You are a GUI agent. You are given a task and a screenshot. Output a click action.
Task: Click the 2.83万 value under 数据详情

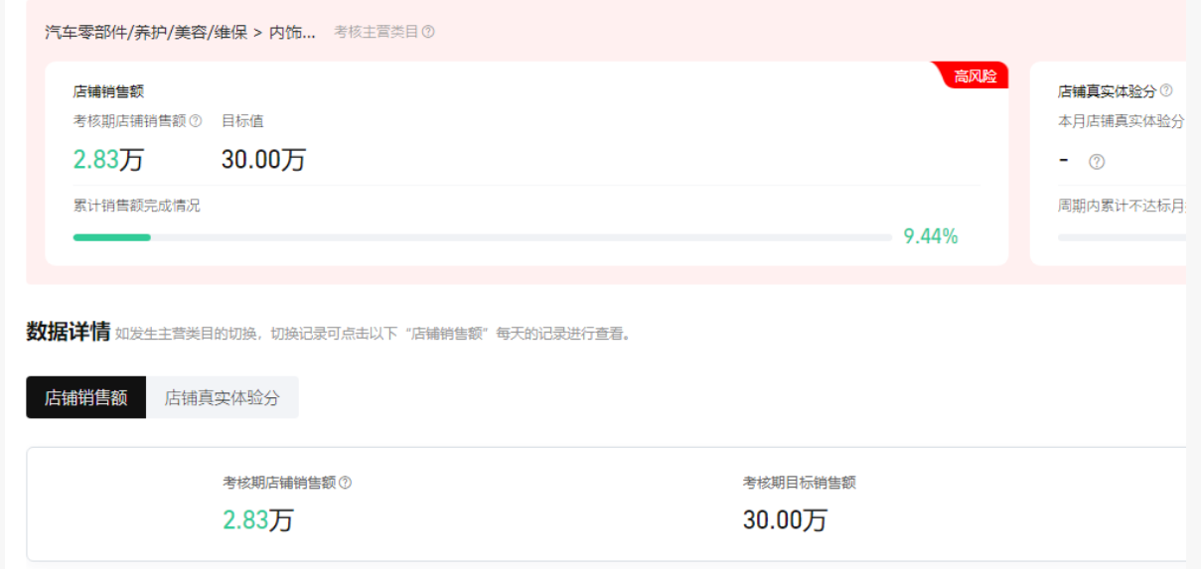tap(258, 519)
